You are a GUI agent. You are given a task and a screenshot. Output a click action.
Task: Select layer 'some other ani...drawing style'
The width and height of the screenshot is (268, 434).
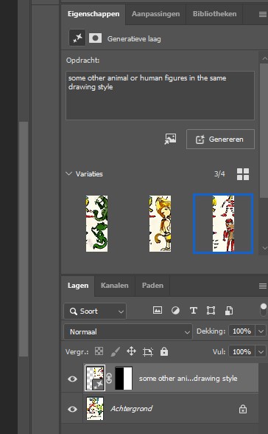coord(188,379)
